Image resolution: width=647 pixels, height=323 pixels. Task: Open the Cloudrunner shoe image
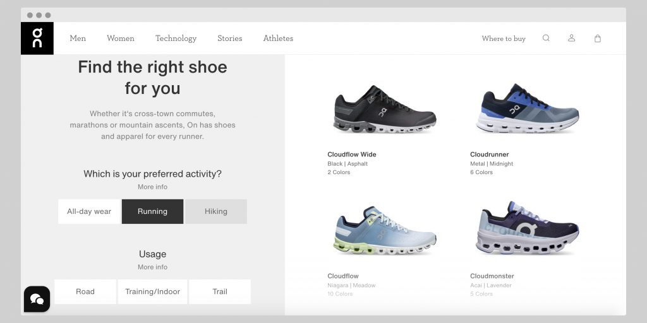coord(528,109)
